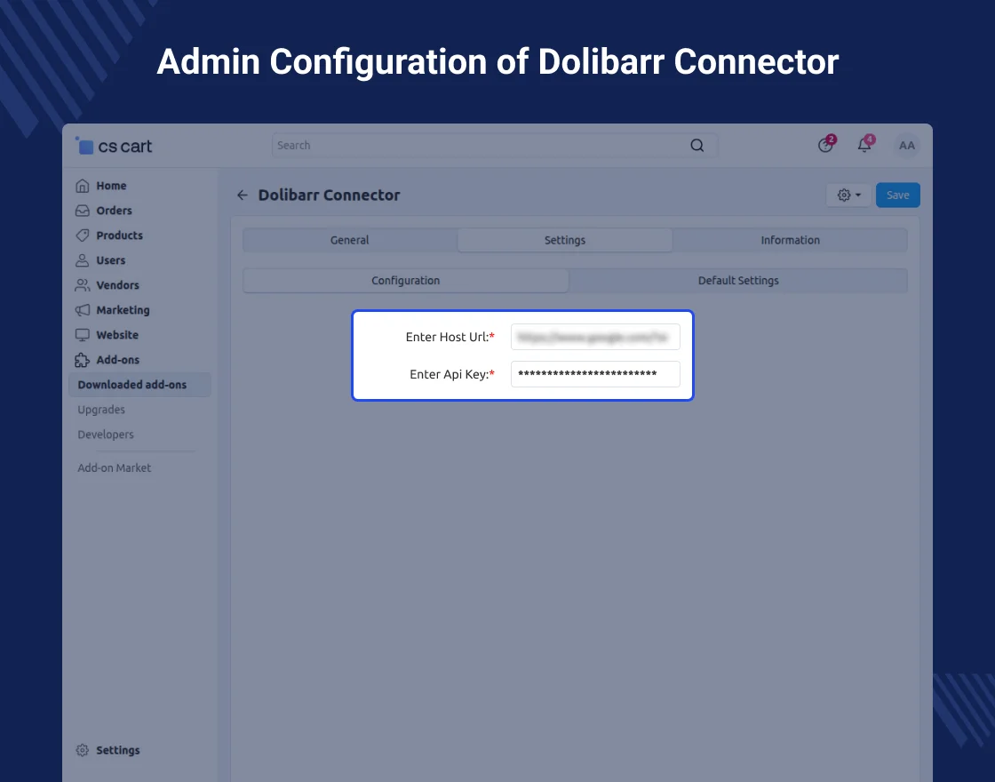The height and width of the screenshot is (782, 995).
Task: Open Products in the sidebar
Action: pyautogui.click(x=119, y=235)
